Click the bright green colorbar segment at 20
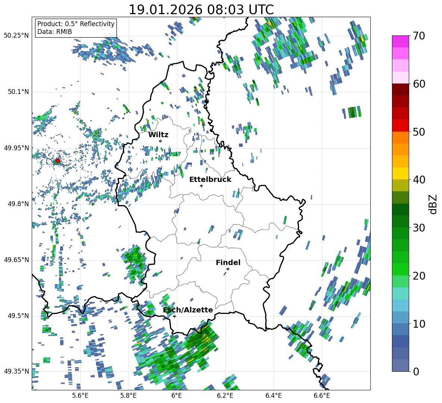Image resolution: width=442 pixels, height=403 pixels. [401, 269]
